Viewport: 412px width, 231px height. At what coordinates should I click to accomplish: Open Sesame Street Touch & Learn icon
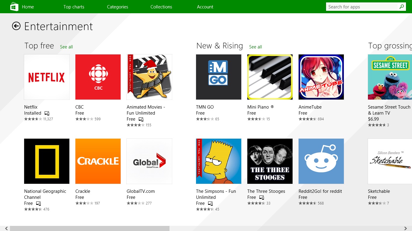click(x=390, y=77)
